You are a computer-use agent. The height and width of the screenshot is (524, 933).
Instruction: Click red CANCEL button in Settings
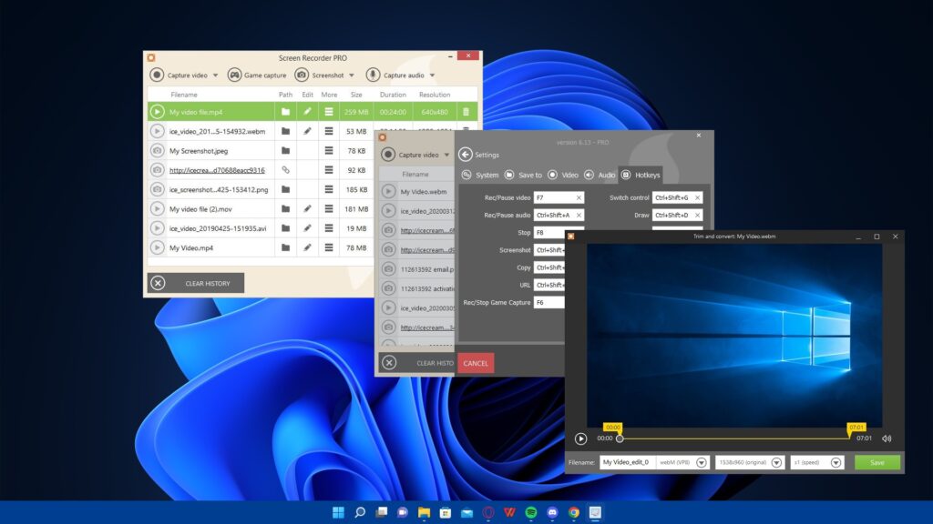476,363
